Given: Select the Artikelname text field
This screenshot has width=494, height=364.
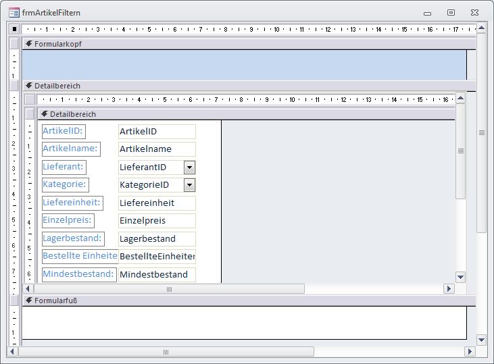Looking at the screenshot, I should pos(156,149).
